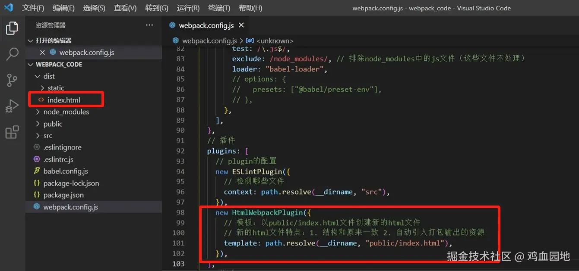Screen dimensions: 579x271
Task: Open the .eslintignore file
Action: point(62,147)
